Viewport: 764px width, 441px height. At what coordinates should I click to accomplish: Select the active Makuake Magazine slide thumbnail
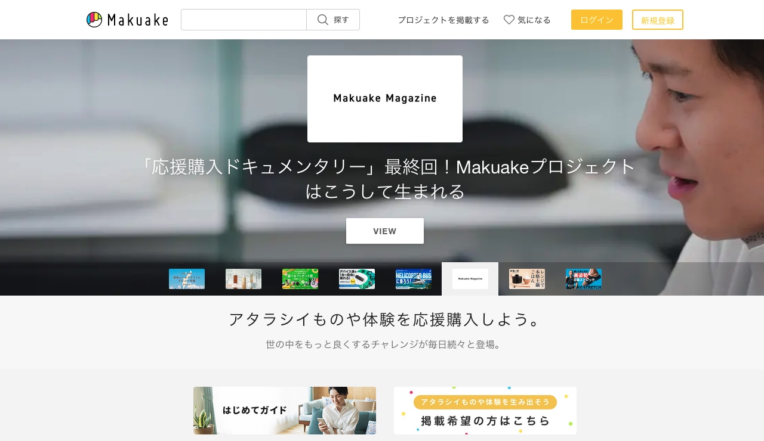tap(470, 279)
